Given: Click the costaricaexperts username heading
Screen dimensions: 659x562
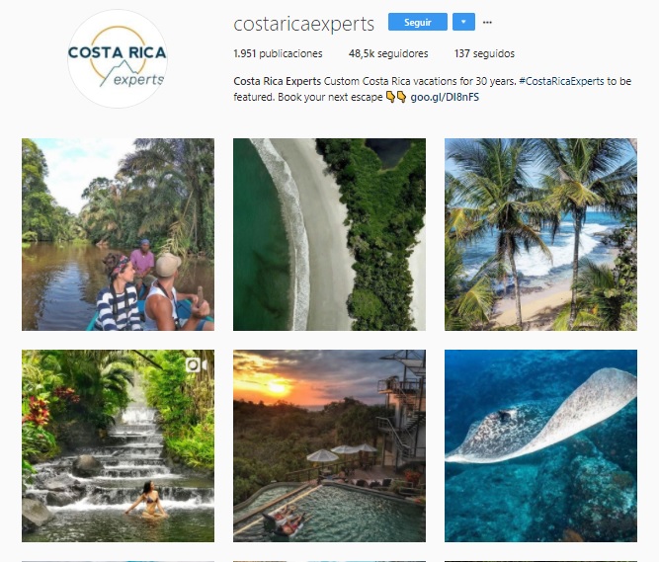Looking at the screenshot, I should point(304,24).
